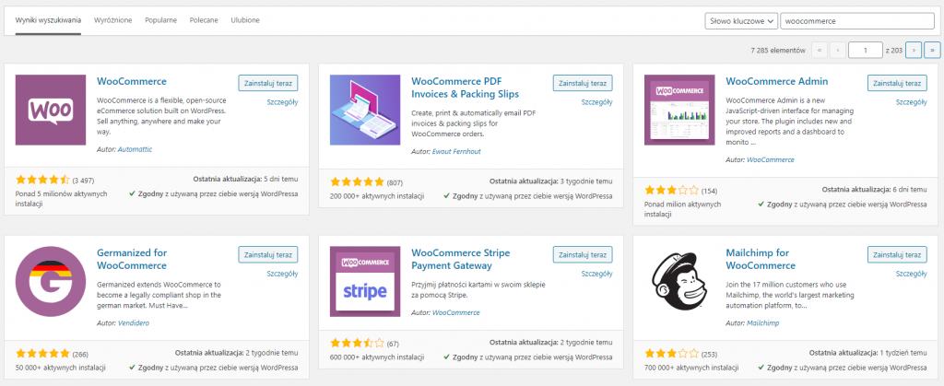Open the WooCommerce Admin plugin thumbnail

pyautogui.click(x=679, y=110)
